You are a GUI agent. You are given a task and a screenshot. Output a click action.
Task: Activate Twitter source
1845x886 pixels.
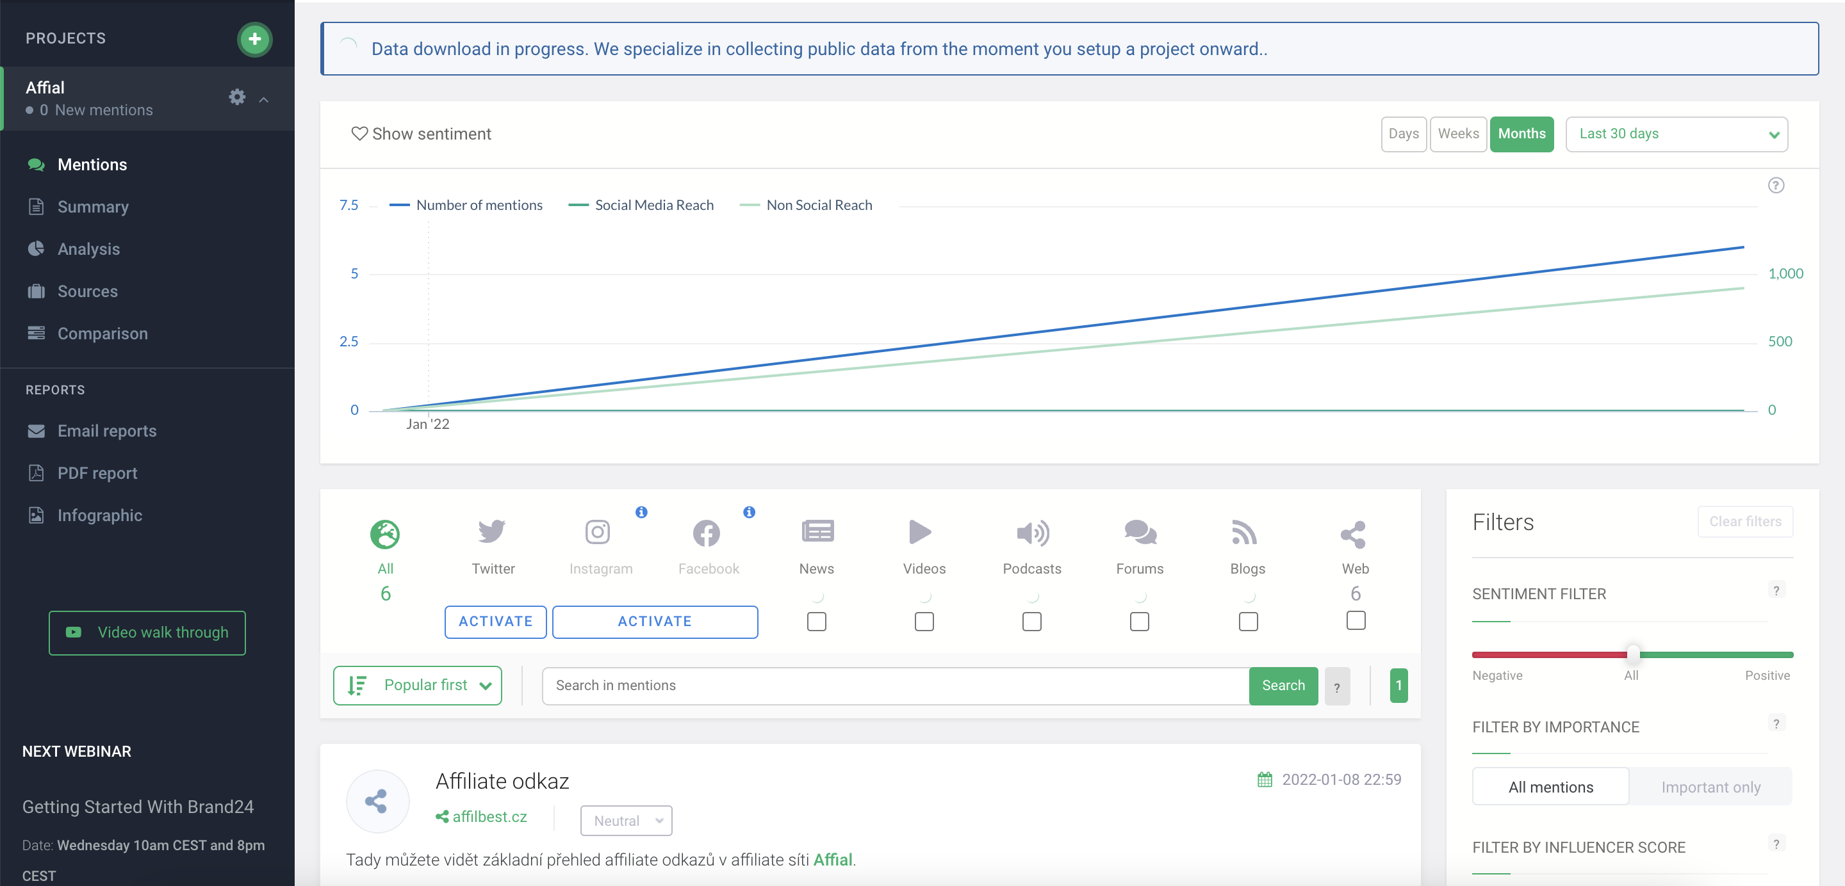coord(495,622)
